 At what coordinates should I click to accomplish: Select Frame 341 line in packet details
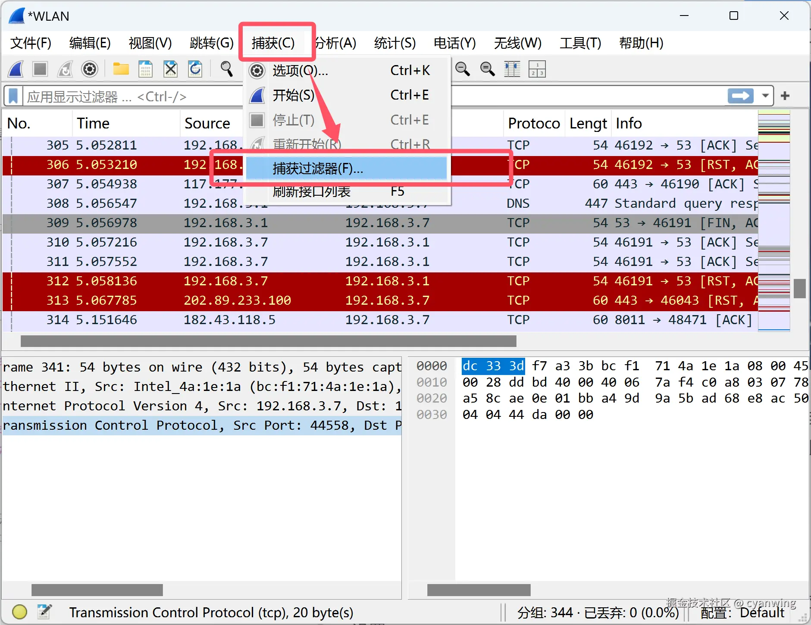pyautogui.click(x=202, y=367)
